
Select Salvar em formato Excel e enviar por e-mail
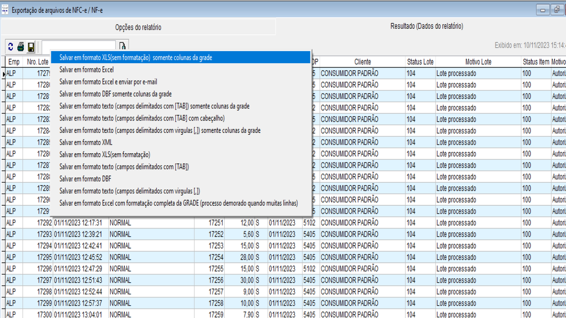pos(108,82)
